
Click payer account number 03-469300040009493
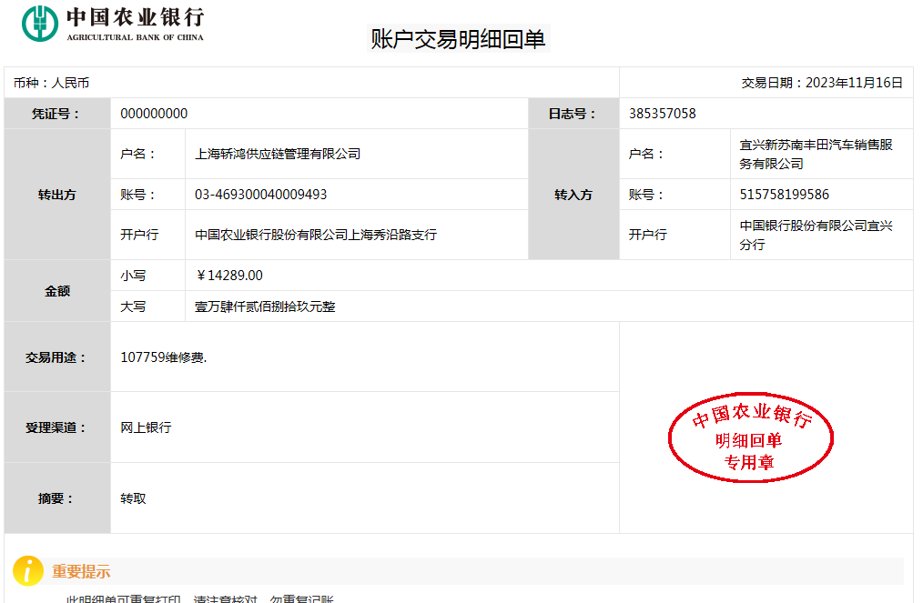(260, 195)
